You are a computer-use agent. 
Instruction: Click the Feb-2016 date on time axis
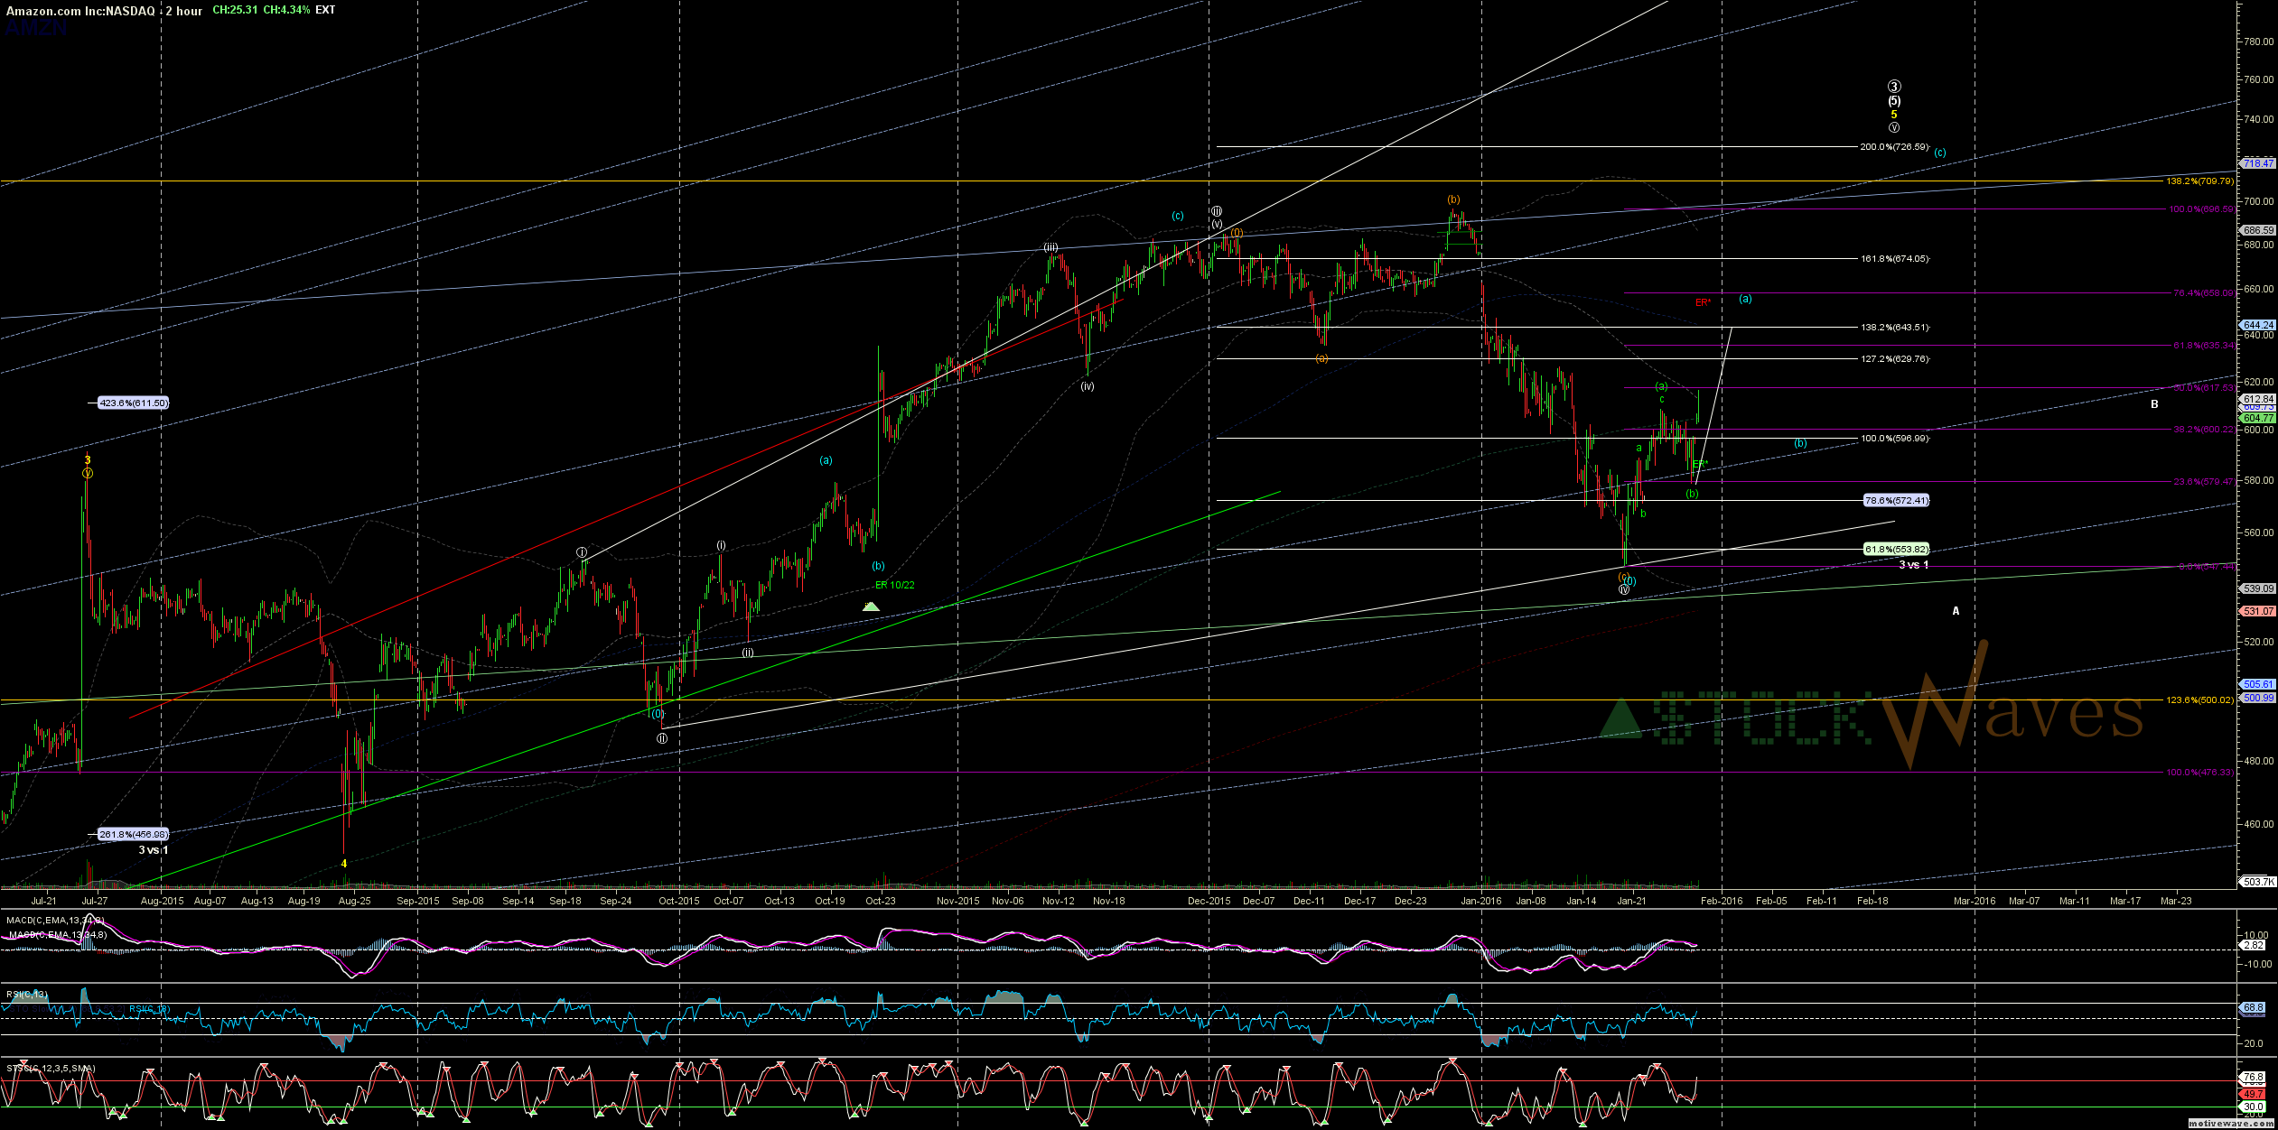pyautogui.click(x=1722, y=900)
